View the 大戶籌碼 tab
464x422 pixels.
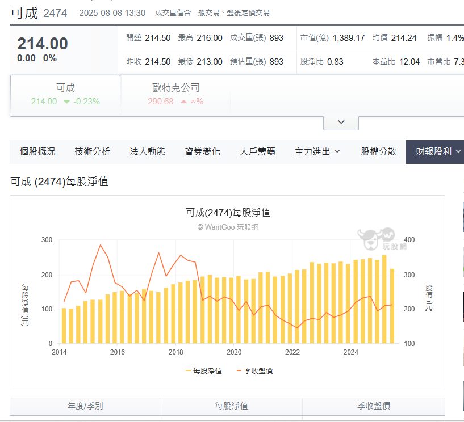(257, 151)
